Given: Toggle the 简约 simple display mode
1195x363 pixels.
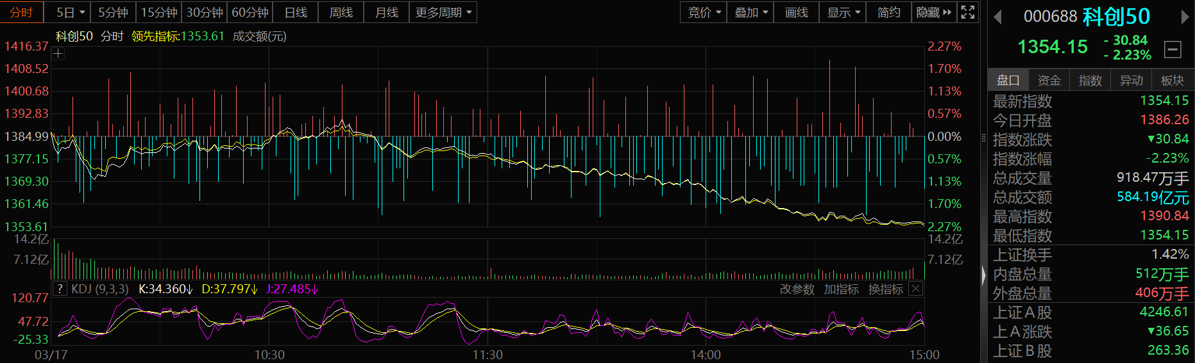Looking at the screenshot, I should point(888,12).
